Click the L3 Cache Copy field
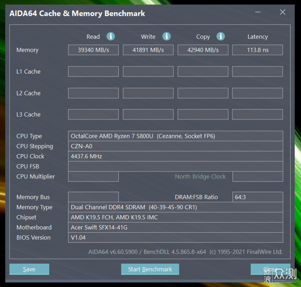The width and height of the screenshot is (301, 287). click(x=203, y=114)
